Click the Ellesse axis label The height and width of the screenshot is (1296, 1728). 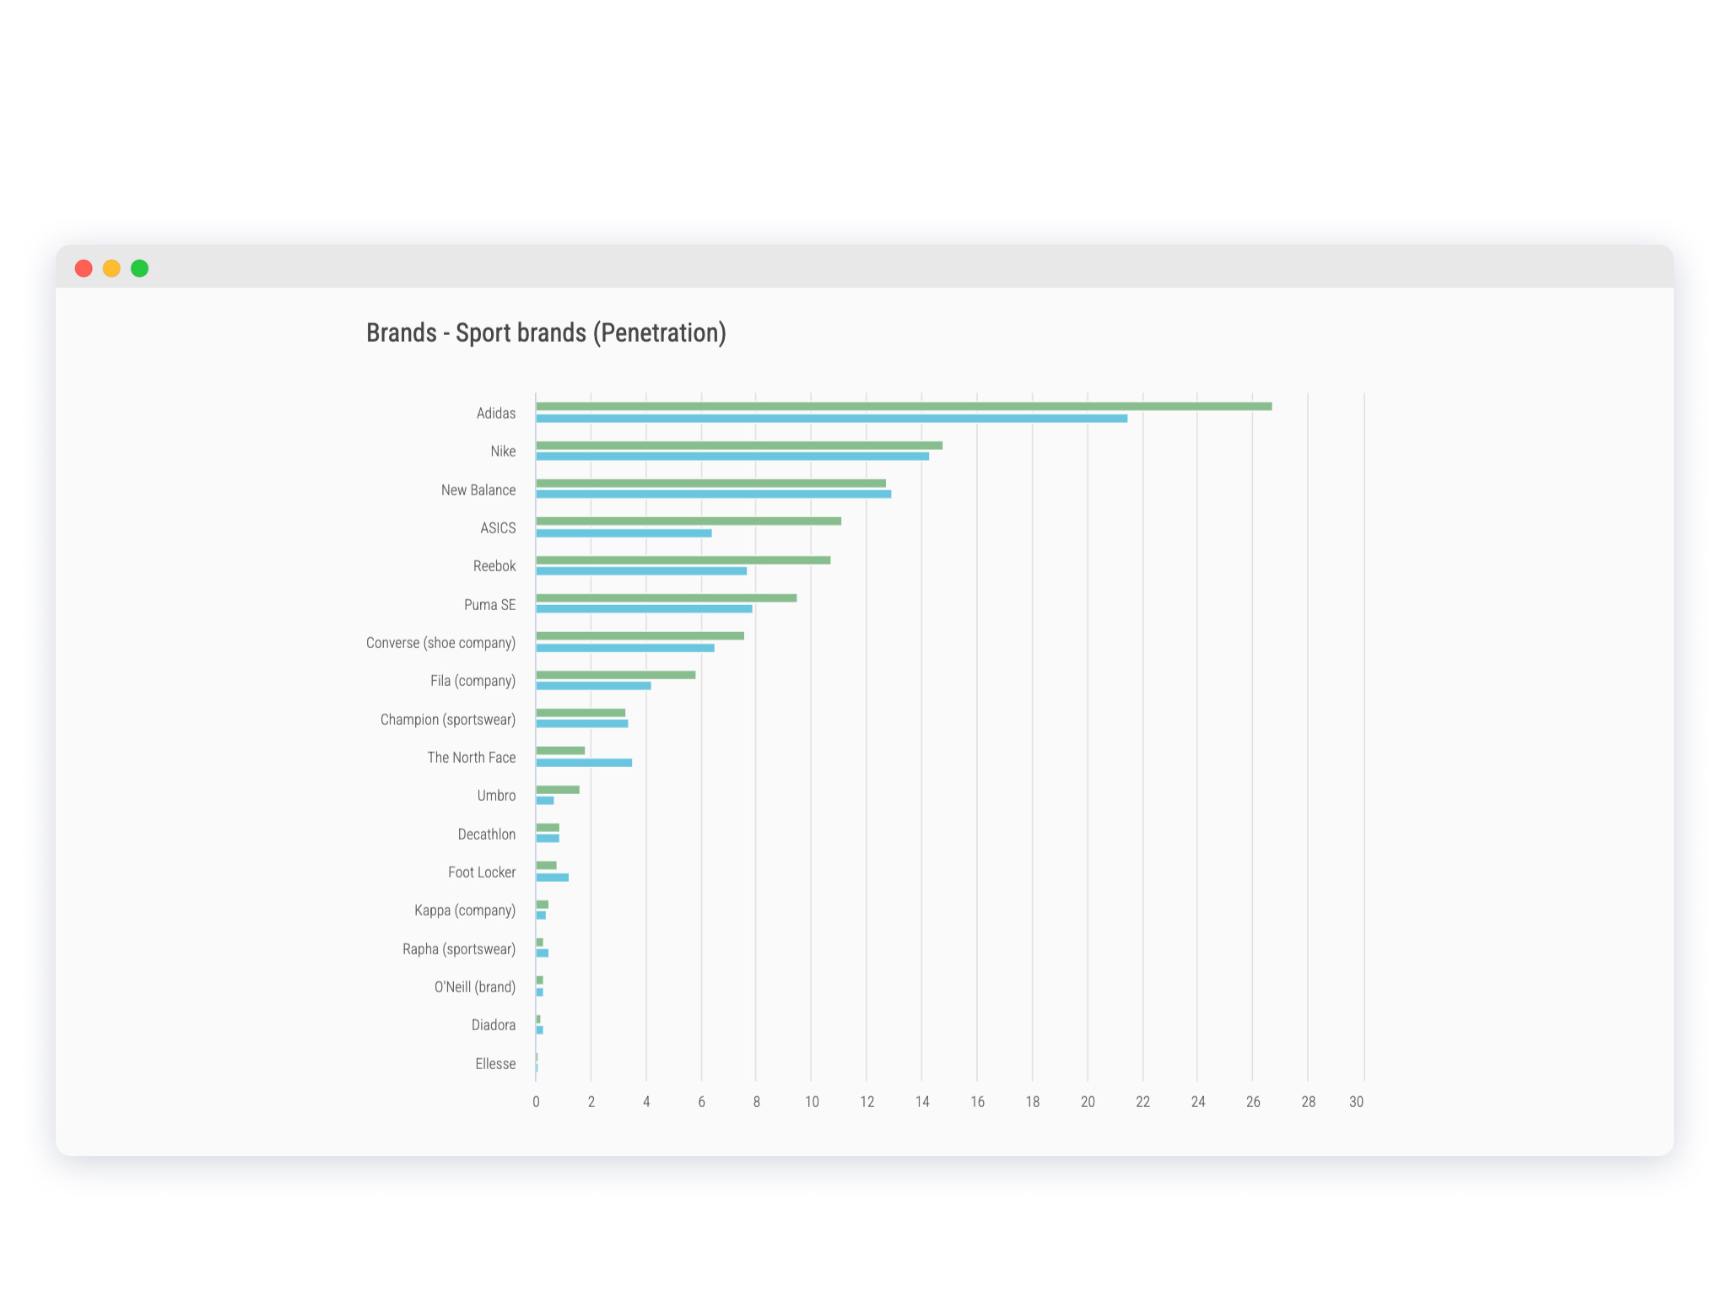coord(495,1064)
